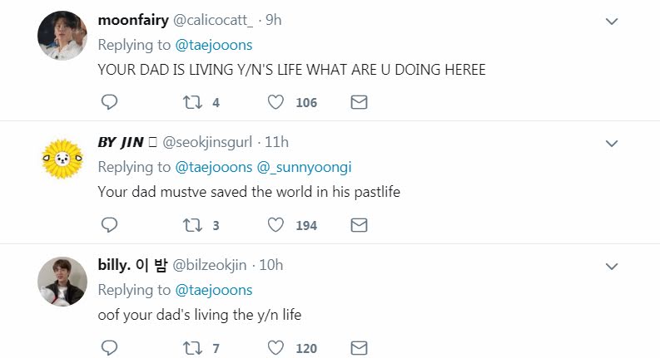Open dropdown arrow on billy.'s tweet

[x=611, y=267]
